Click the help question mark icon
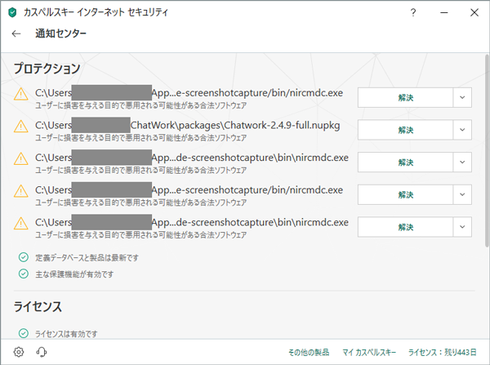 (413, 12)
